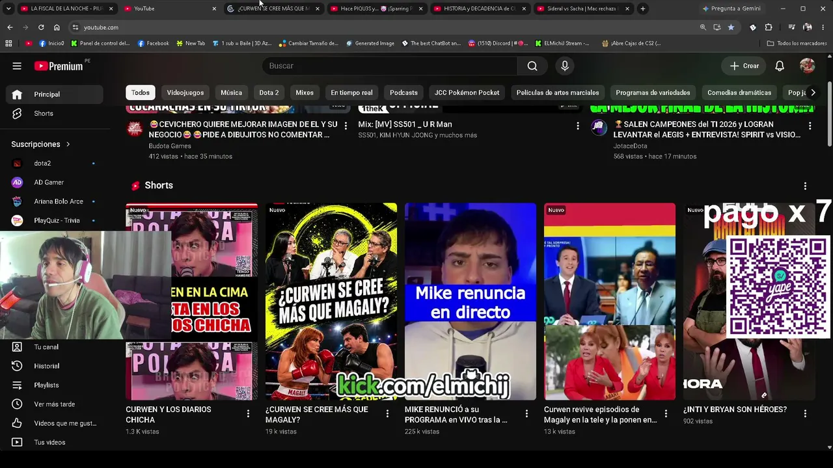Open Videos que me gustan
The image size is (833, 468).
pos(55,423)
